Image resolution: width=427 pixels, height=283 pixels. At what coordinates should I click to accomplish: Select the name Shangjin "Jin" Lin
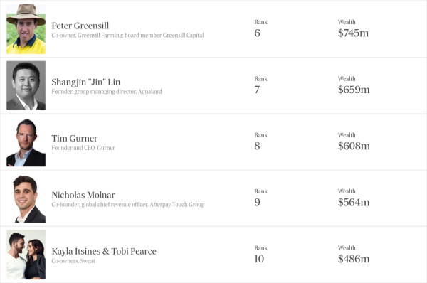86,82
